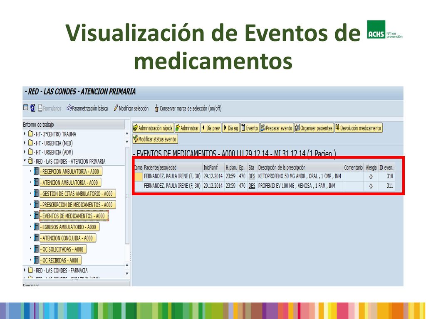Click grid icon beside ATENCION CONCLUIDA
426x319 pixels.
36,238
